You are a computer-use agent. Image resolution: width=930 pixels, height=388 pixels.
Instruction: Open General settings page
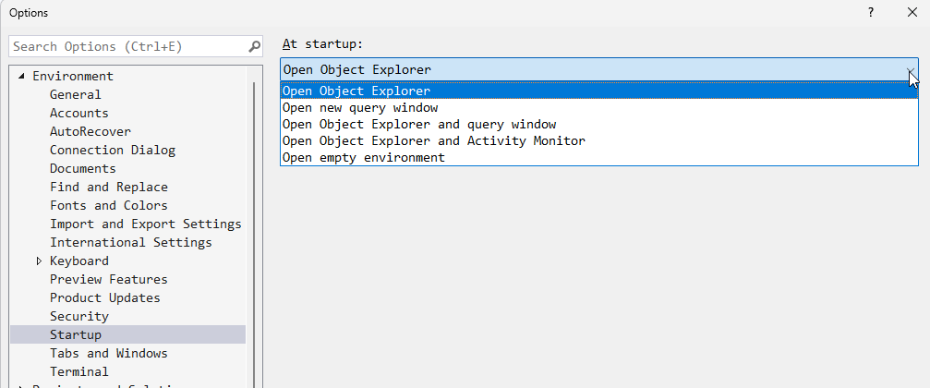click(76, 95)
